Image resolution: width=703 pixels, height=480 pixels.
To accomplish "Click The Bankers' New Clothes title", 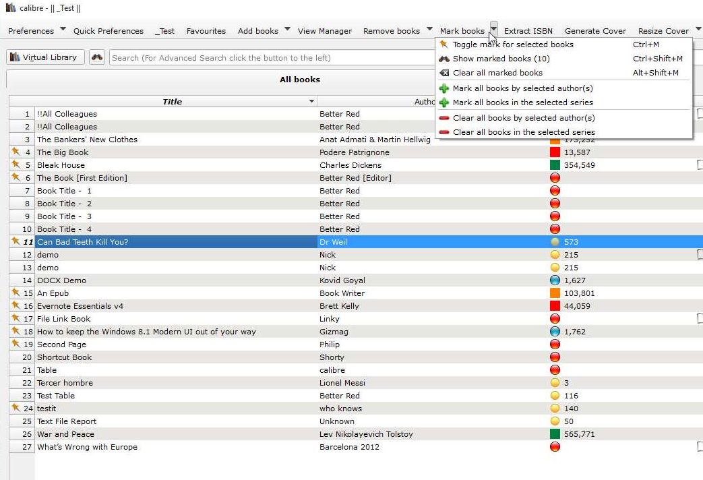I will pos(87,140).
